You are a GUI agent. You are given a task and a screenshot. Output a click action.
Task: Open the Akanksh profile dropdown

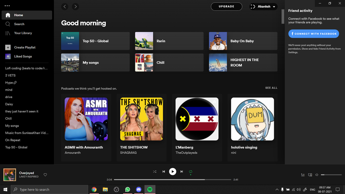[x=263, y=7]
